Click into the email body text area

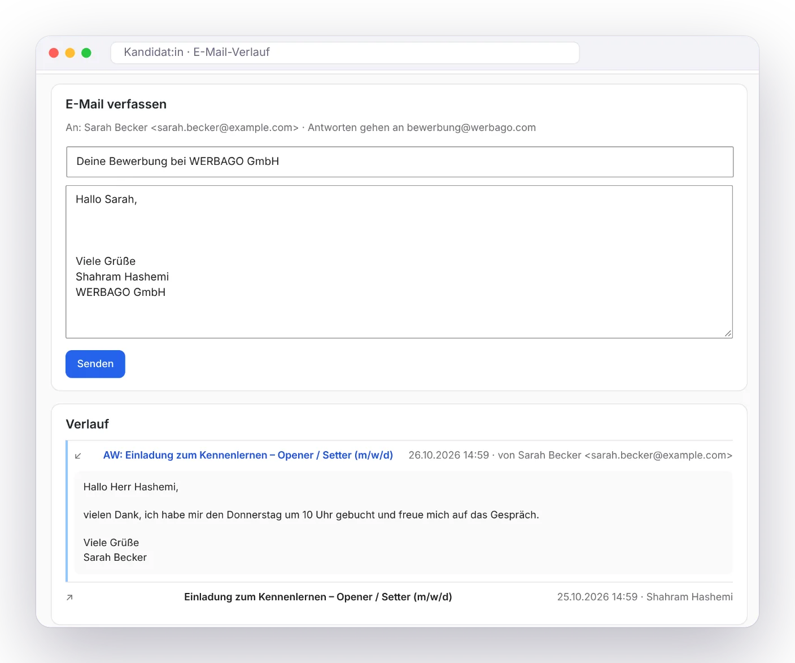(399, 262)
